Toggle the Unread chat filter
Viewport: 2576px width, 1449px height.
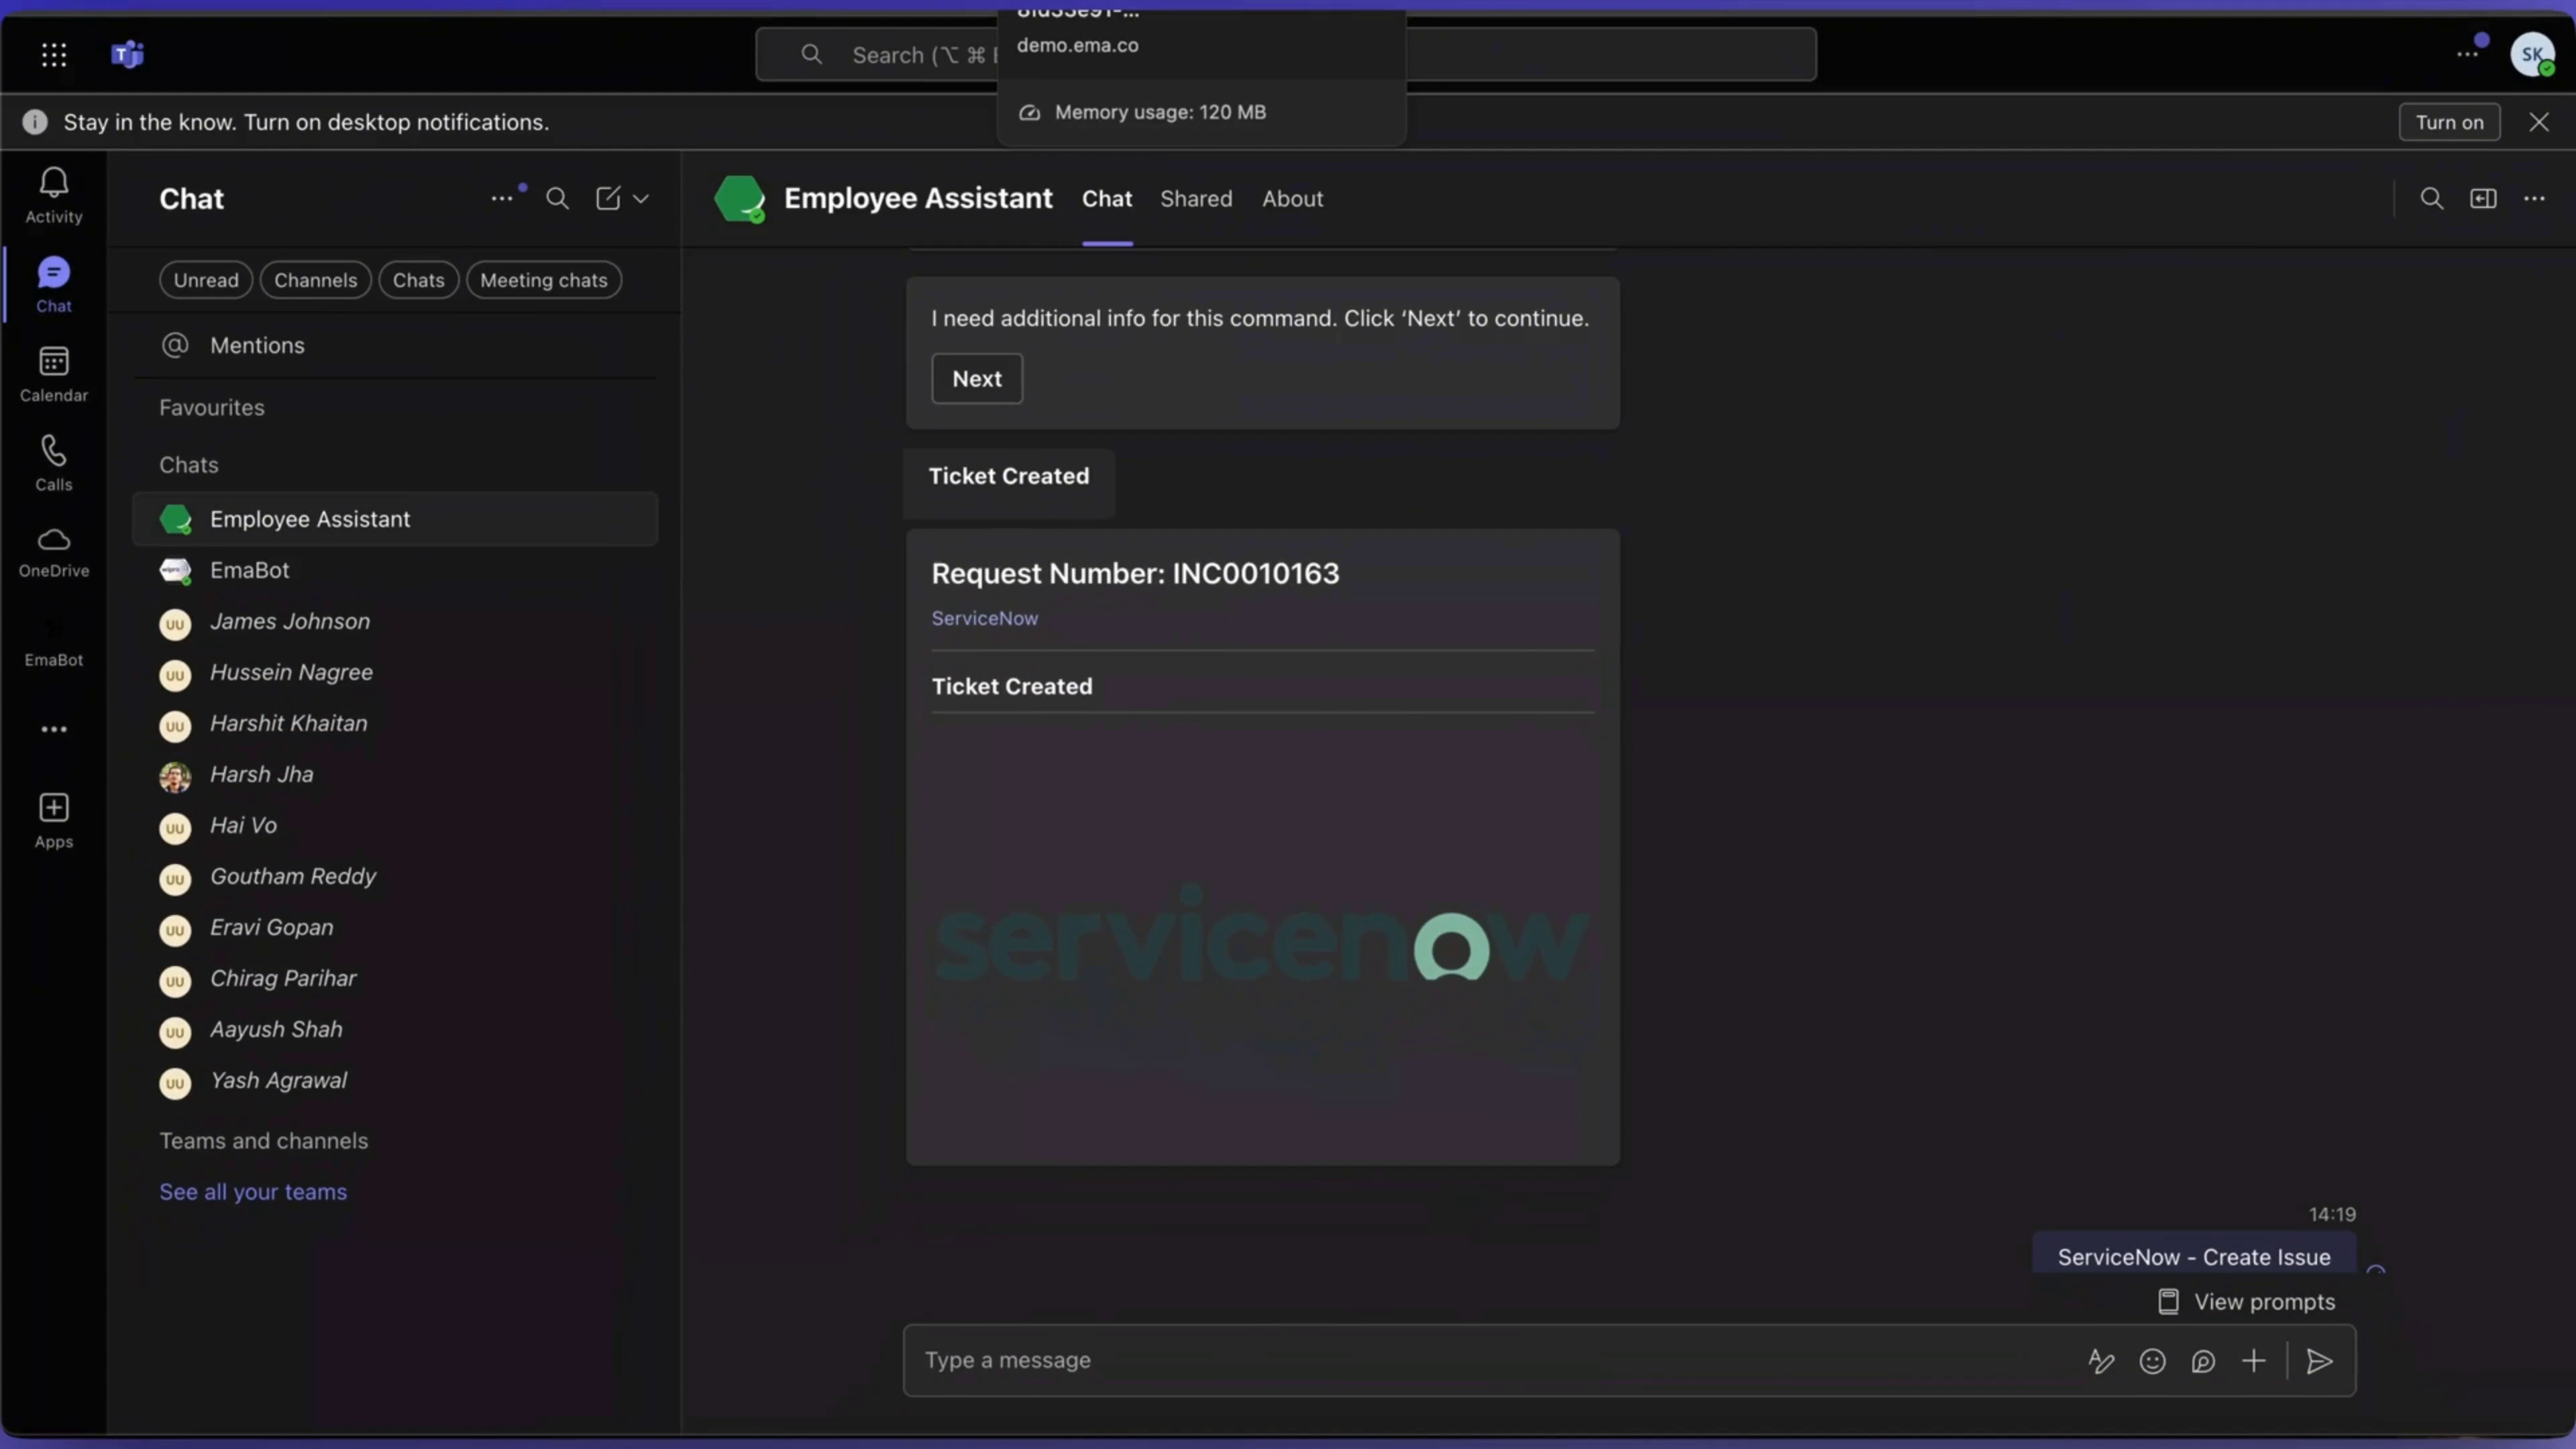[x=205, y=280]
